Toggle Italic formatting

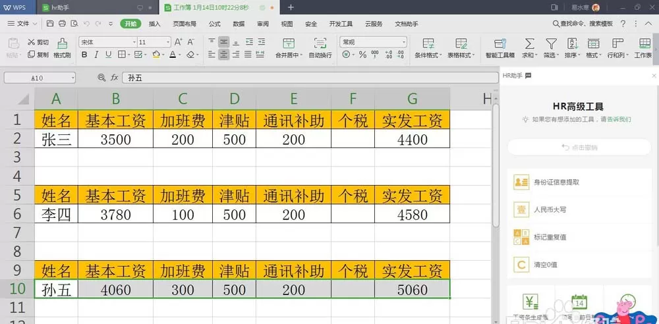96,55
